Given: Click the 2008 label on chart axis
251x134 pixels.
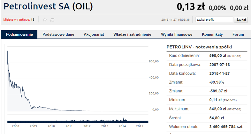Looking at the screenshot, I should click(16, 126).
